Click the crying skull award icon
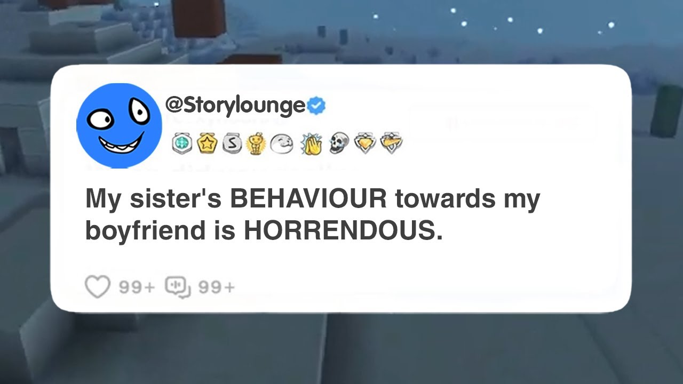683x384 pixels. 338,142
